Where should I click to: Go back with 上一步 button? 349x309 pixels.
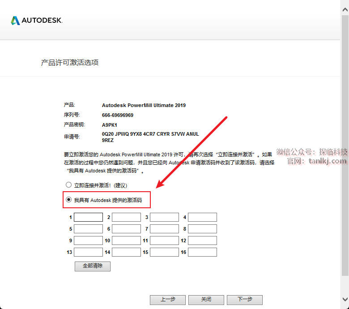click(x=168, y=300)
